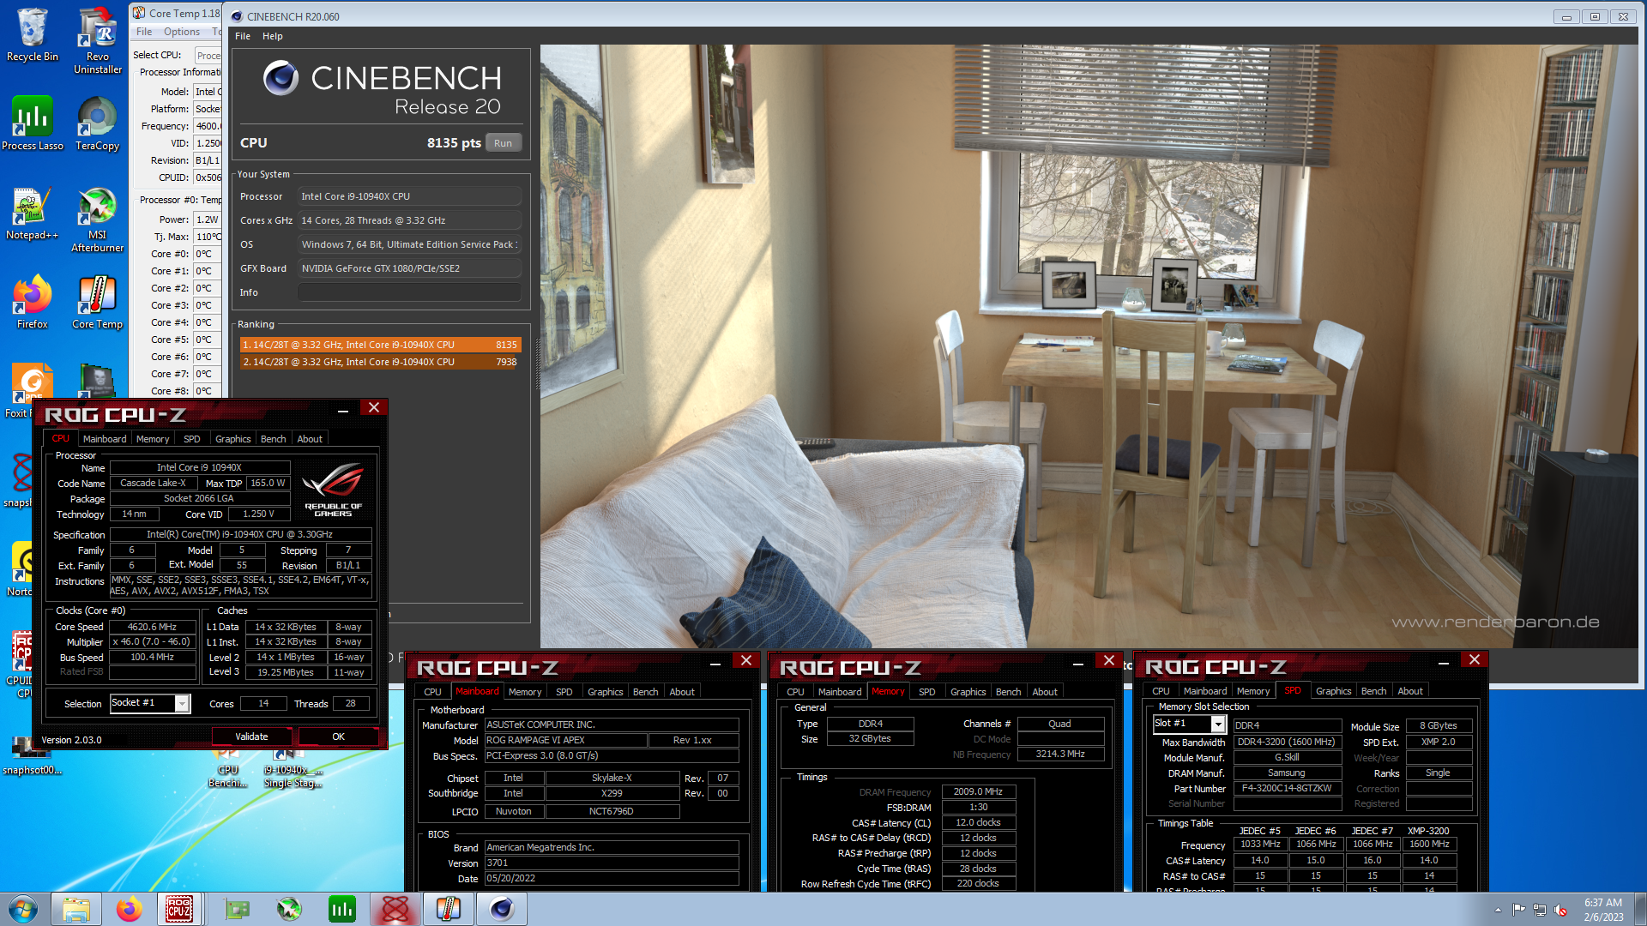The height and width of the screenshot is (926, 1647).
Task: Click the Validate button in CPU-Z
Action: click(251, 737)
